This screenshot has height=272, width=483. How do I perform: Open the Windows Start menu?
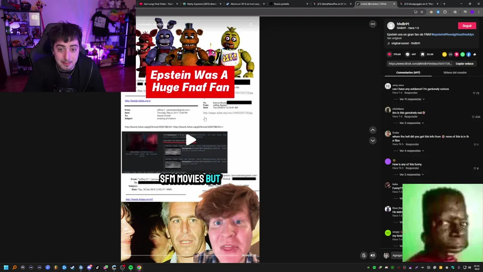point(6,267)
